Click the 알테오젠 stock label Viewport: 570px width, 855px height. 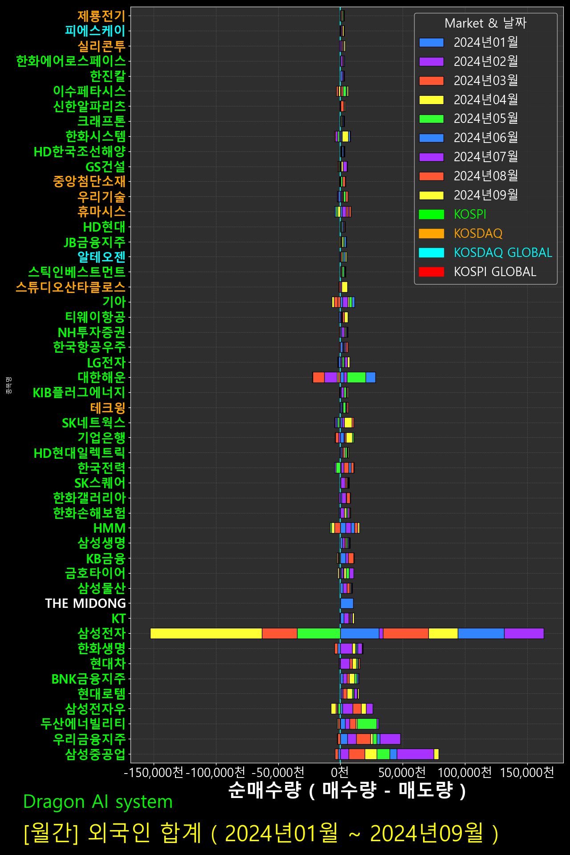point(102,257)
